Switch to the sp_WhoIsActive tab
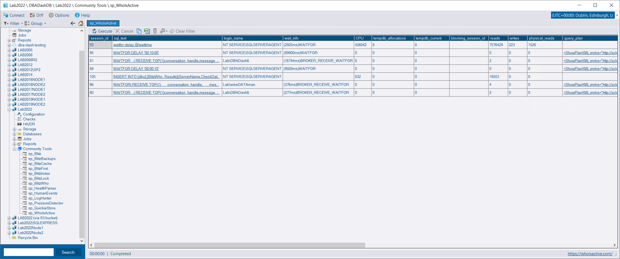This screenshot has height=259, width=620. coord(103,23)
